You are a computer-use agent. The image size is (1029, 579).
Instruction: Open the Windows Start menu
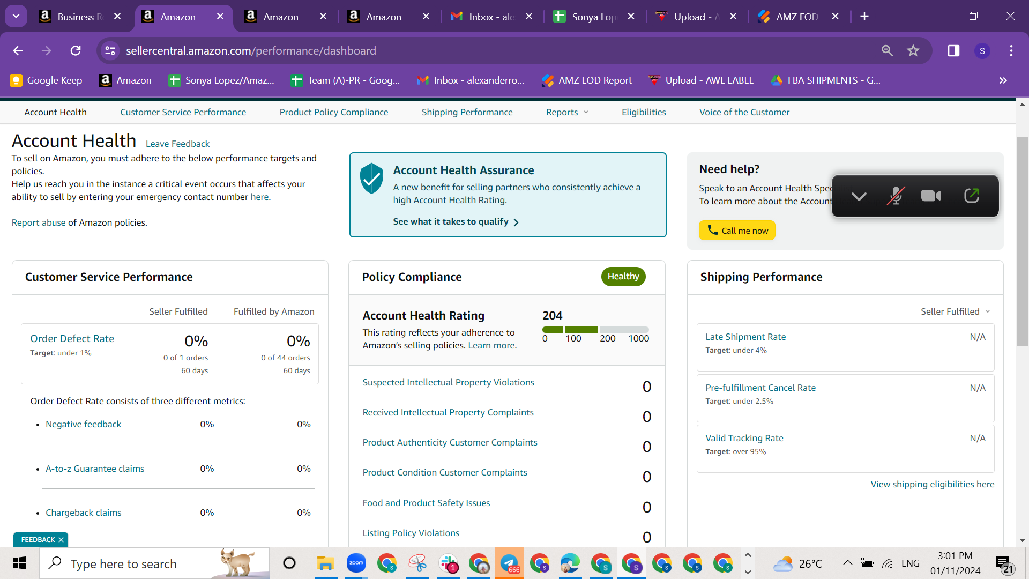coord(19,563)
